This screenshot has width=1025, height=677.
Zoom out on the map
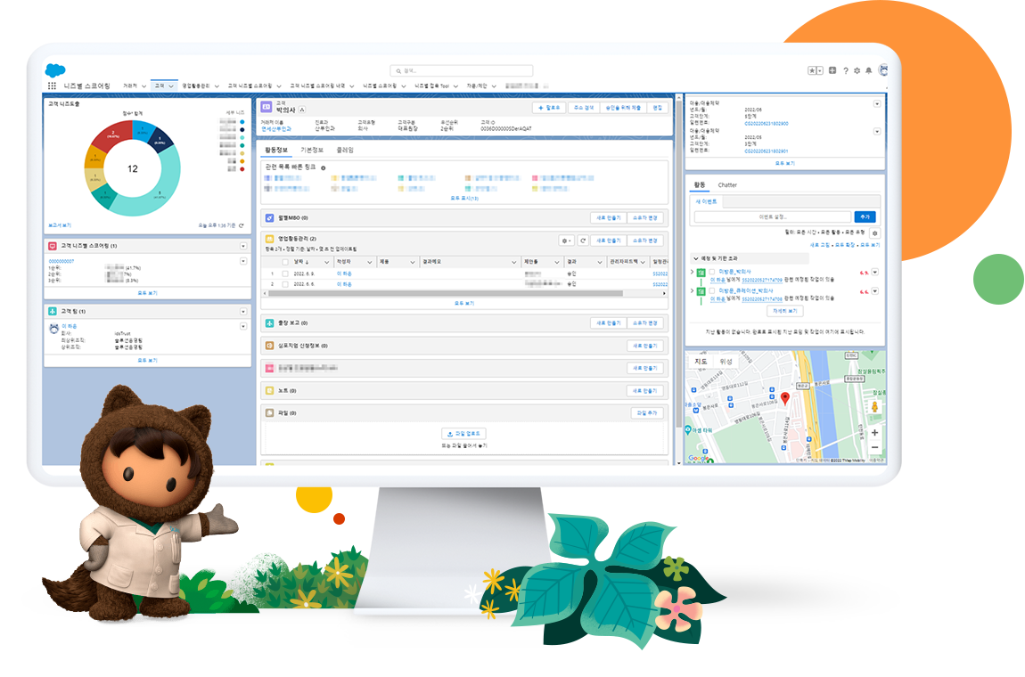tap(874, 448)
